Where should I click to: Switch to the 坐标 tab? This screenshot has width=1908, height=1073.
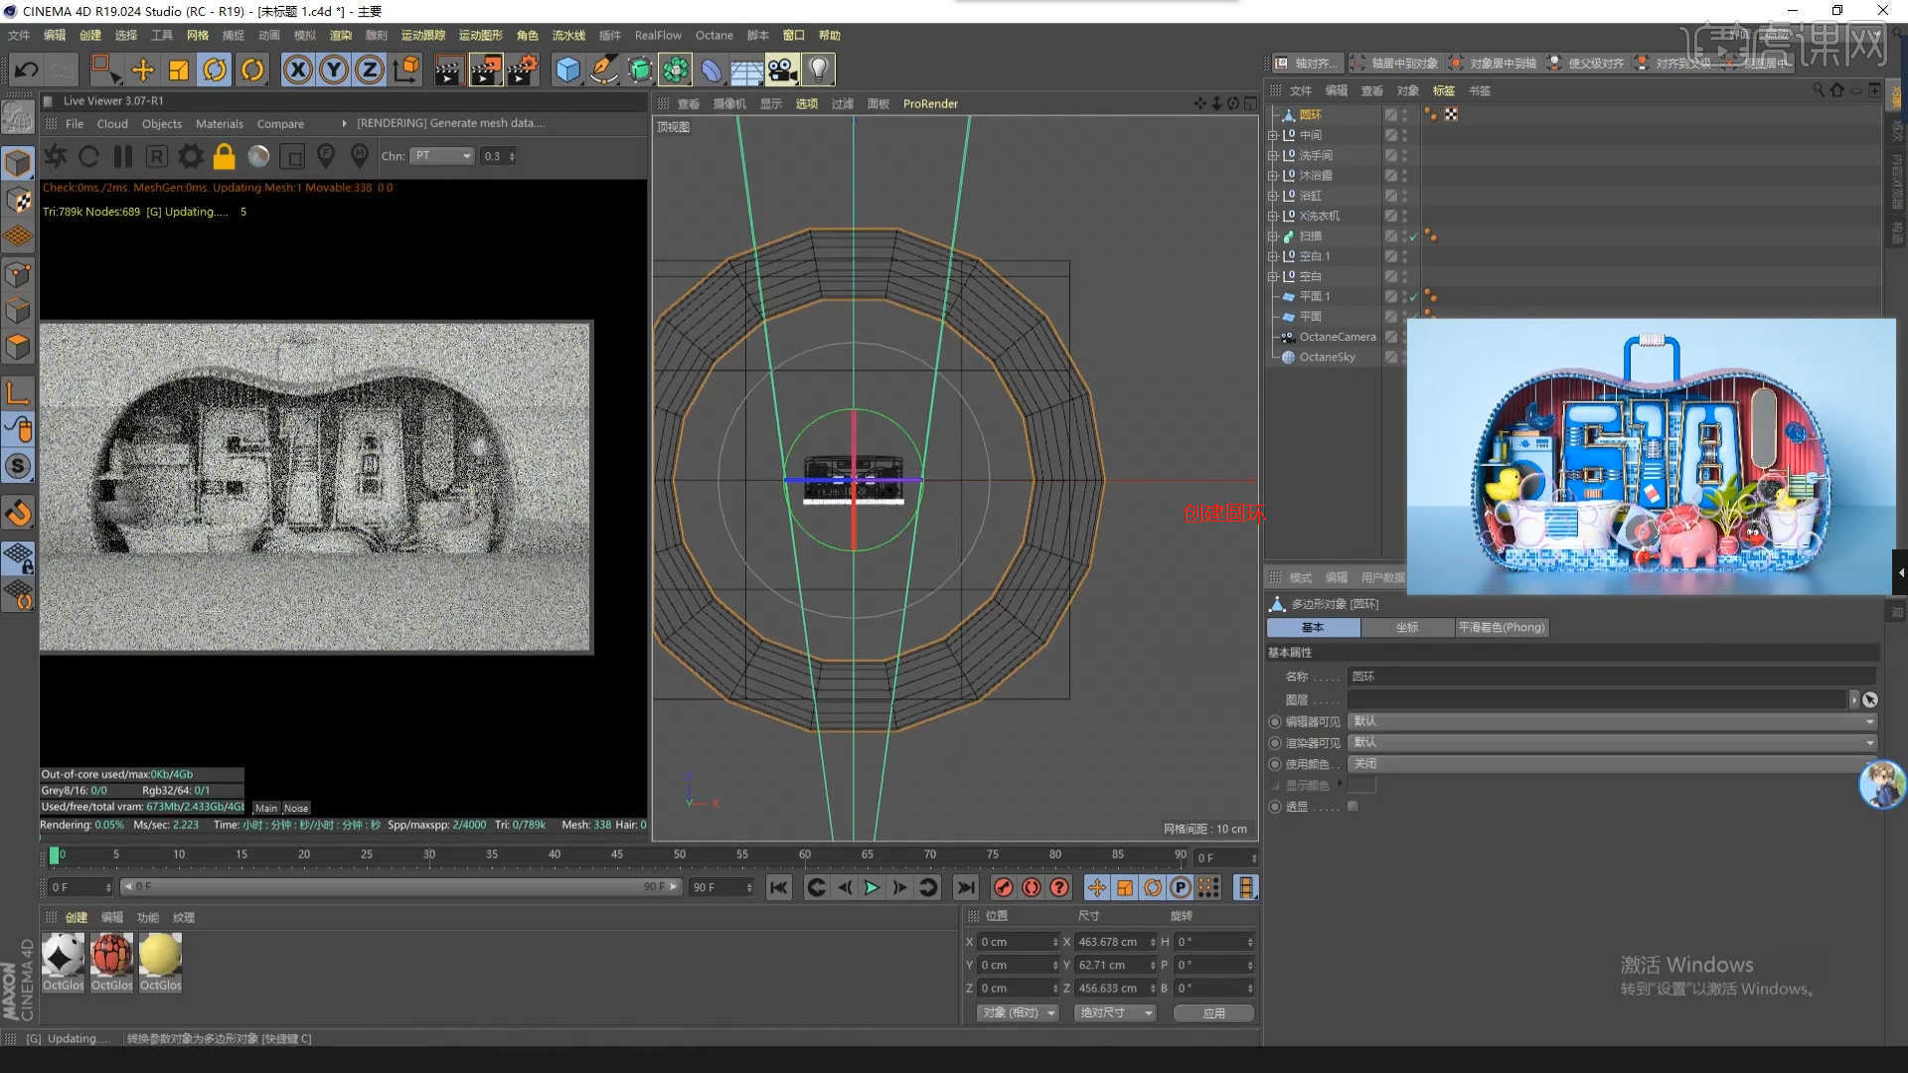click(1406, 627)
